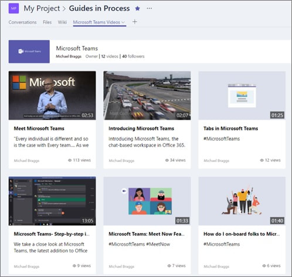Click the My Project breadcrumb
This screenshot has height=277, width=292.
(x=42, y=8)
